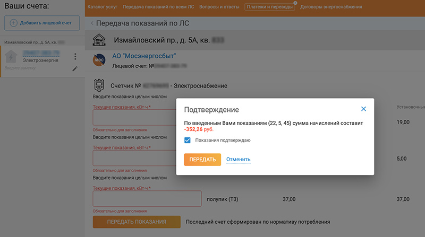The image size is (425, 237).
Task: Click the Электроэнергия account label
Action: click(40, 60)
